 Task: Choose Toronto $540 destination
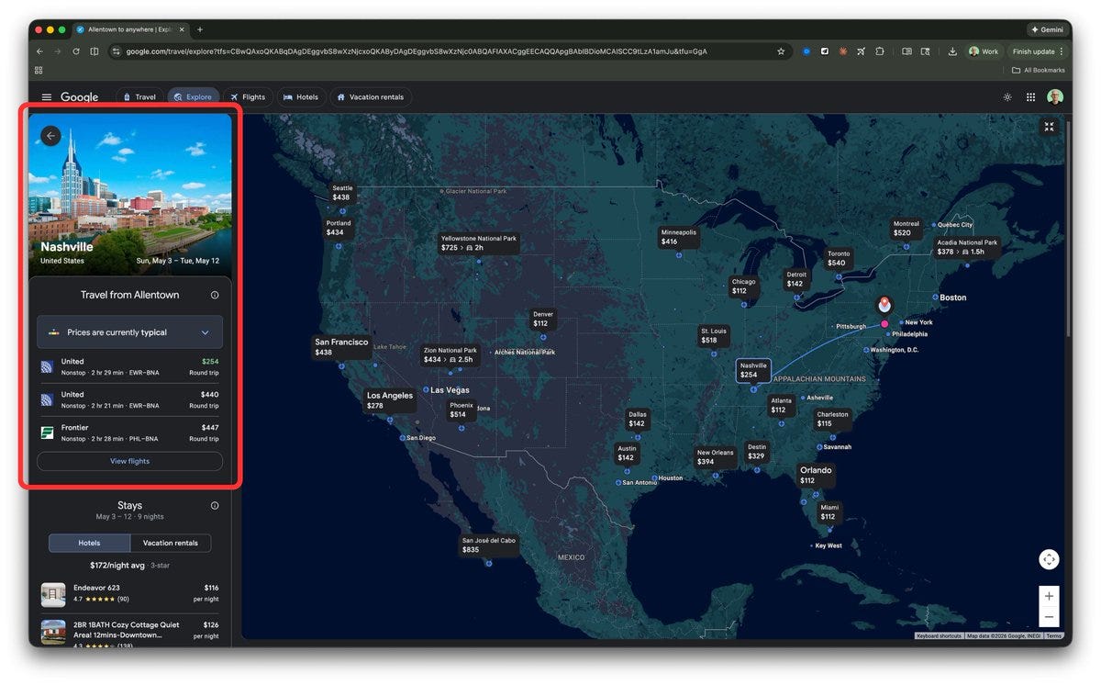839,258
